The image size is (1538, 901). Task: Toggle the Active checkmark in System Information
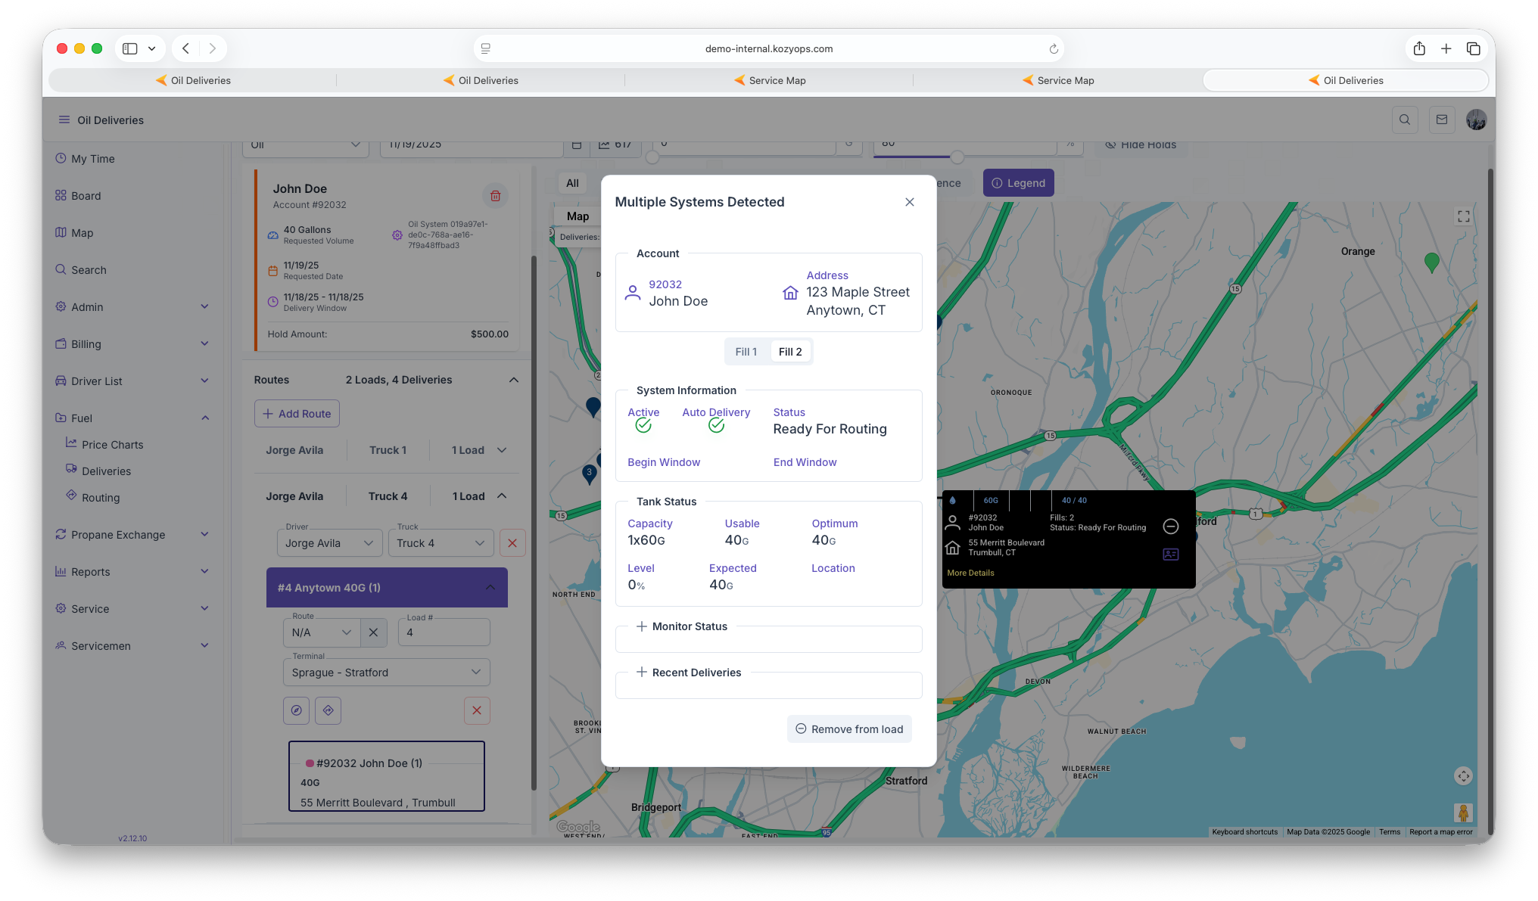tap(643, 425)
